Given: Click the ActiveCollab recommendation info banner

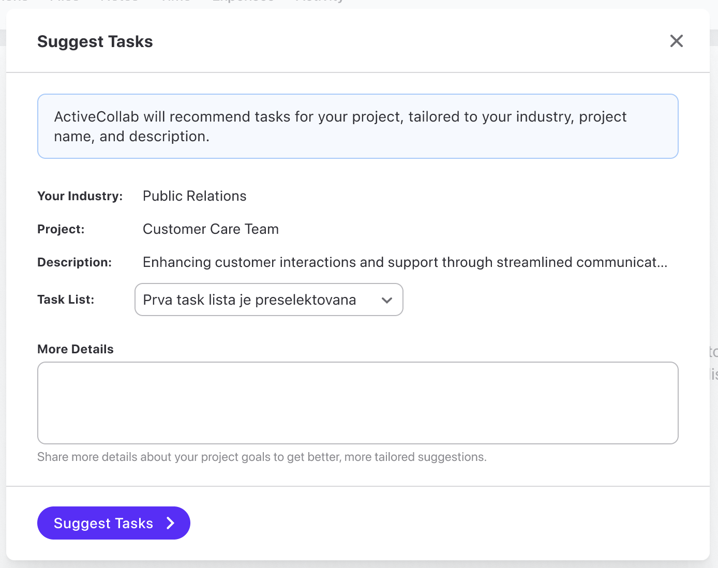Looking at the screenshot, I should [358, 126].
